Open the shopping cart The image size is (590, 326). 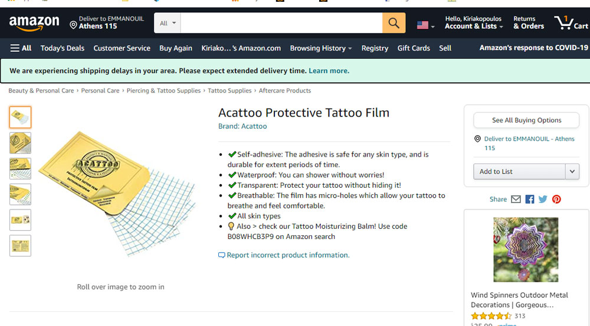pyautogui.click(x=571, y=24)
